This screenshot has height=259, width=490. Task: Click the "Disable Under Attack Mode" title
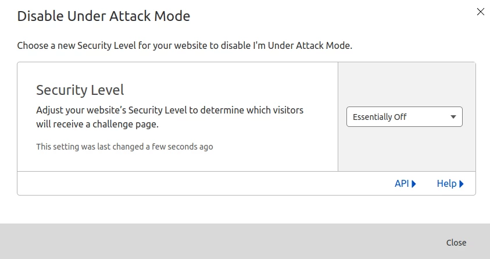(x=103, y=16)
